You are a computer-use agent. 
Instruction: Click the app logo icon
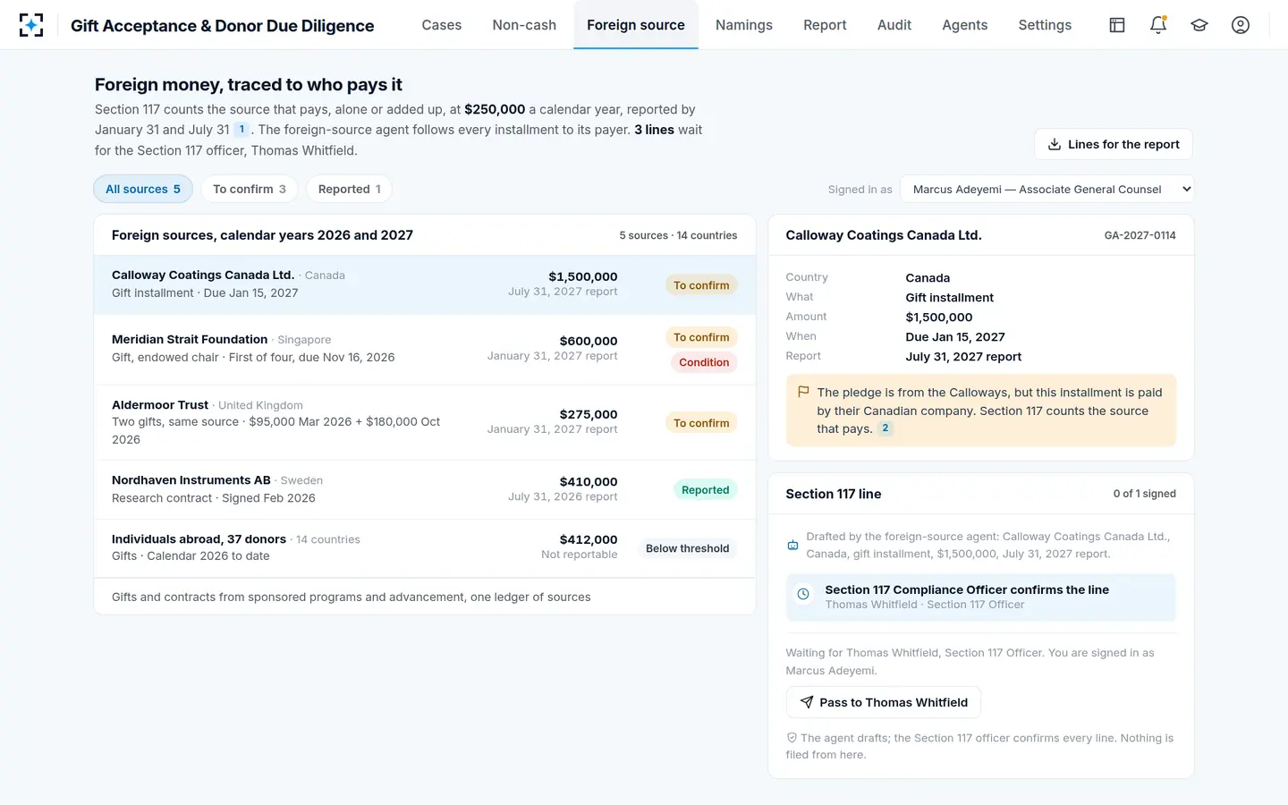click(x=31, y=25)
